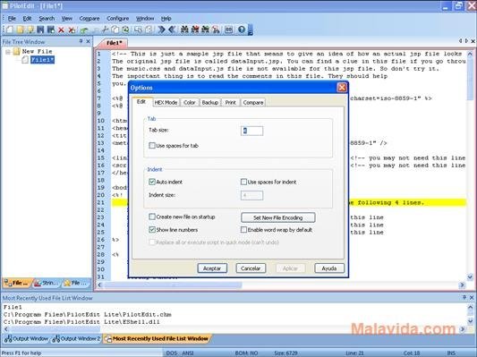This screenshot has height=357, width=477.
Task: Click the red X Close file icon
Action: (x=61, y=30)
